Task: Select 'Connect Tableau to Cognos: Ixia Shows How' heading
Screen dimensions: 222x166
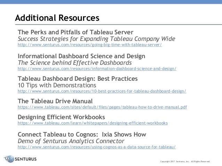Action: pyautogui.click(x=82, y=134)
